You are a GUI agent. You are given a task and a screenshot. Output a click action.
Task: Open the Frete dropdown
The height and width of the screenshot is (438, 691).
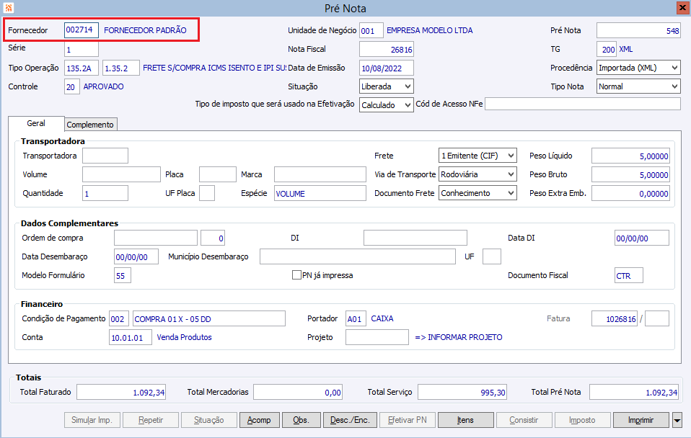477,156
